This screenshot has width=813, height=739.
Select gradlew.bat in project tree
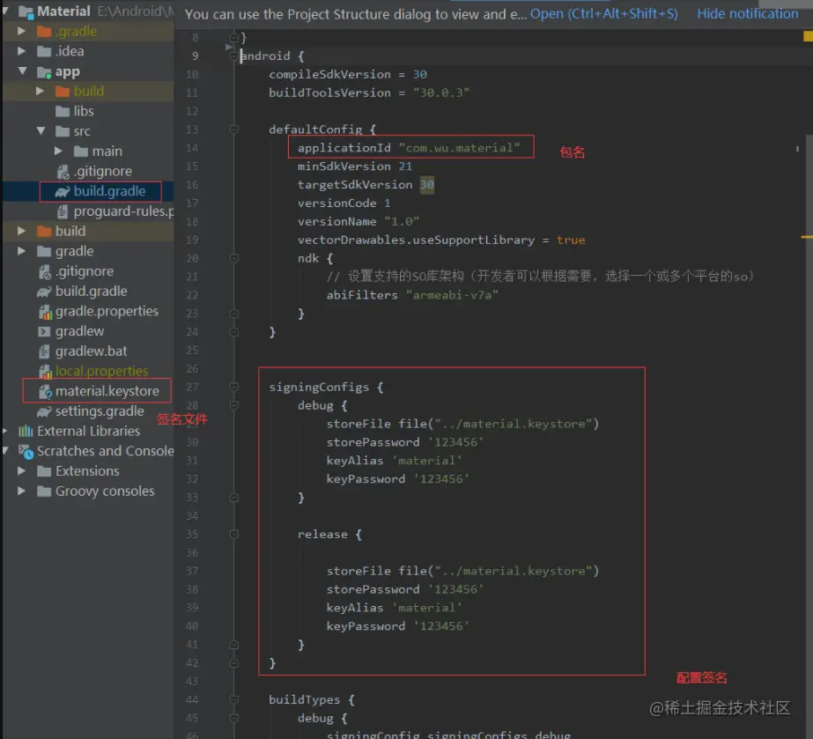(92, 351)
